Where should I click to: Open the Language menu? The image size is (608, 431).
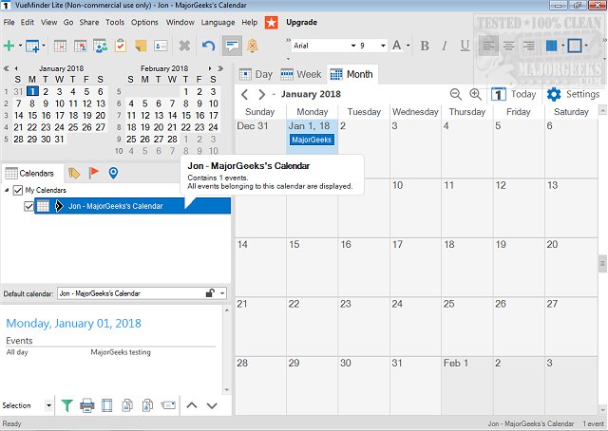tap(218, 22)
